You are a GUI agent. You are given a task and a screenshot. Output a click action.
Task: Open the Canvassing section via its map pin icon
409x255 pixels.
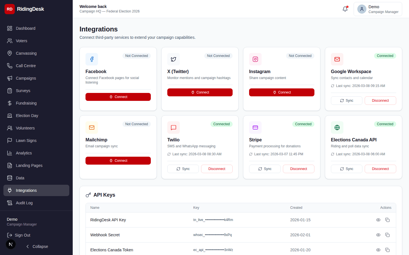tap(10, 53)
